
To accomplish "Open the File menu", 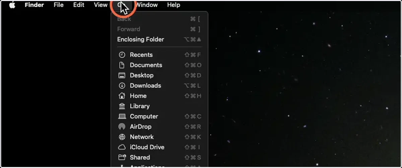I will coord(59,5).
